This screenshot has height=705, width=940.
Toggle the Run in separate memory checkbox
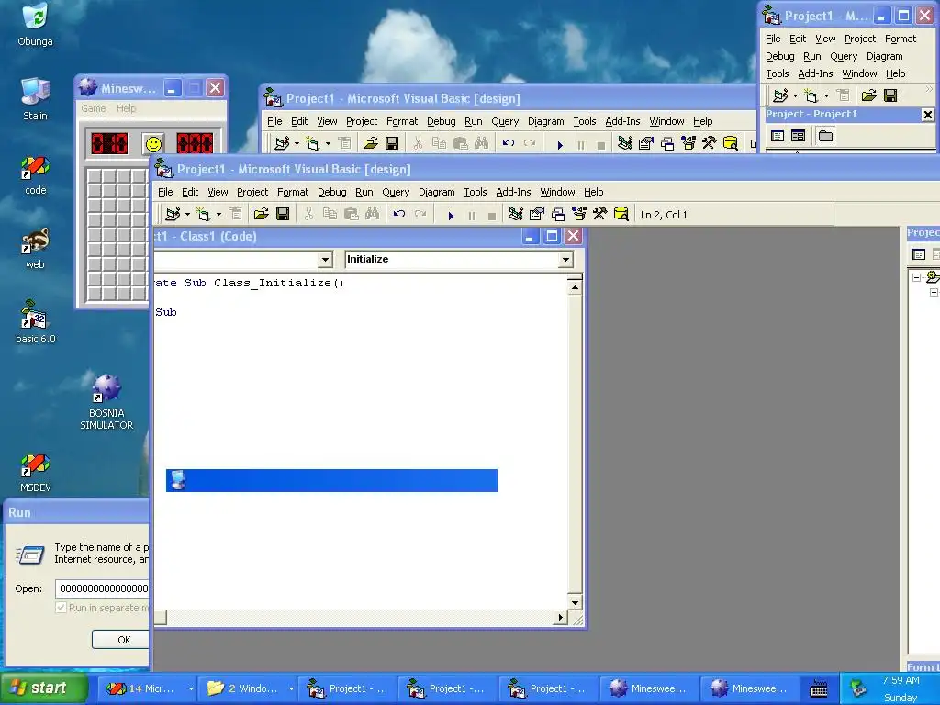click(x=61, y=608)
